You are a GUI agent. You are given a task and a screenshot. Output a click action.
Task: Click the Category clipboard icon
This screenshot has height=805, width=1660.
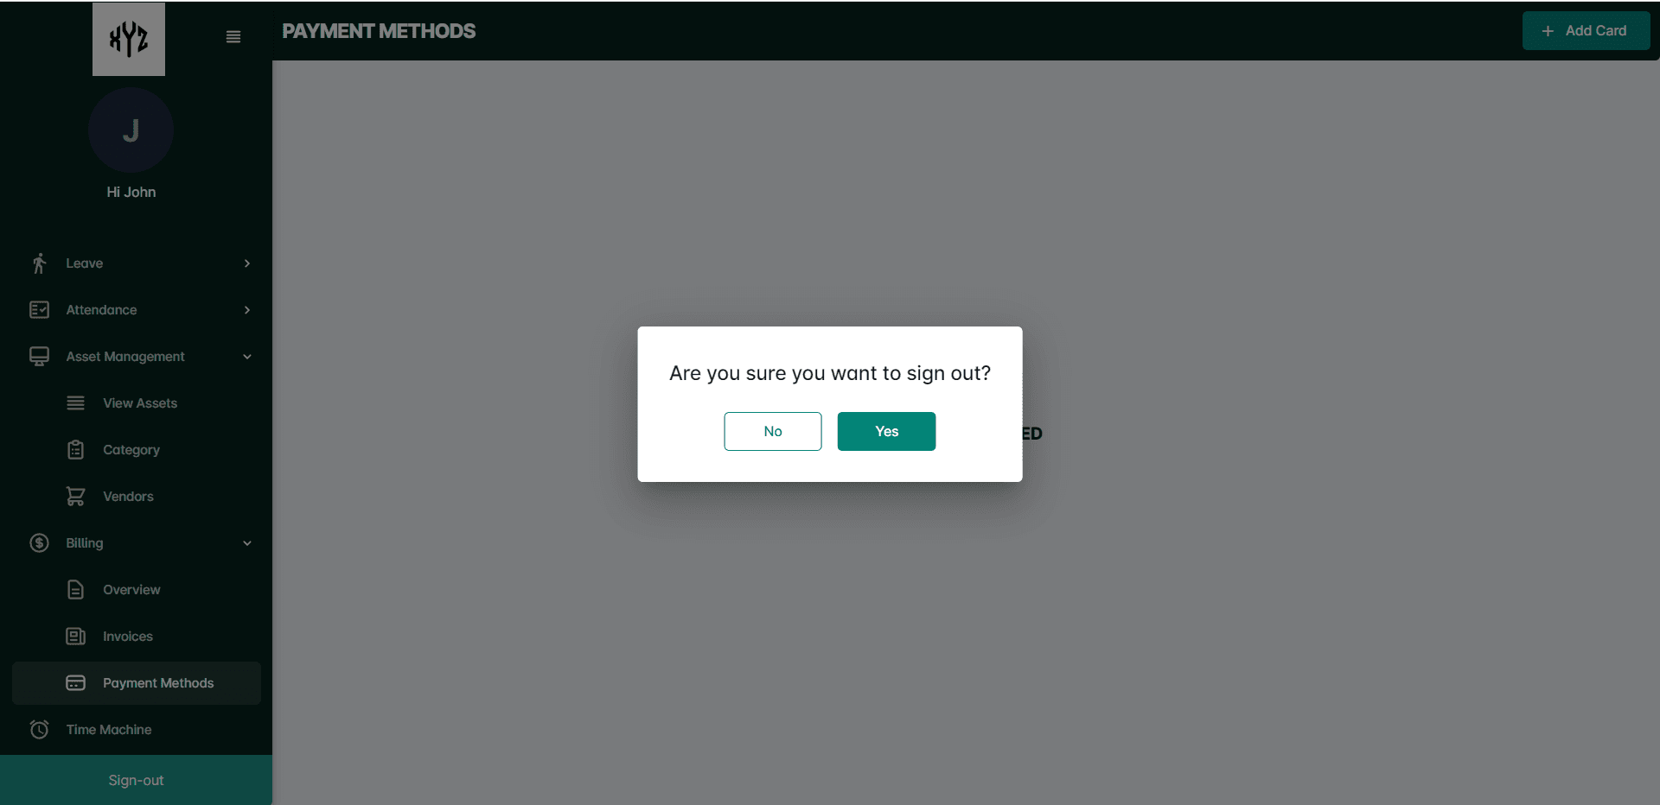point(76,450)
